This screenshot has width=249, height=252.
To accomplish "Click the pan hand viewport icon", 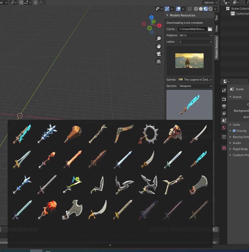I will pos(159,46).
